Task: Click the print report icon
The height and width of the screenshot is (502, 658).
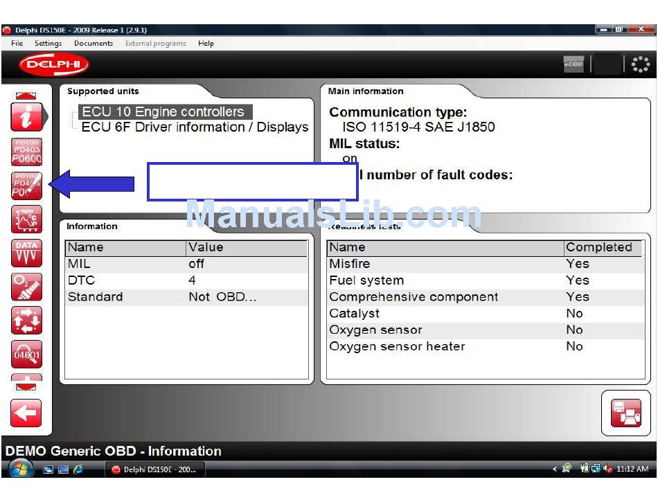Action: (x=625, y=413)
